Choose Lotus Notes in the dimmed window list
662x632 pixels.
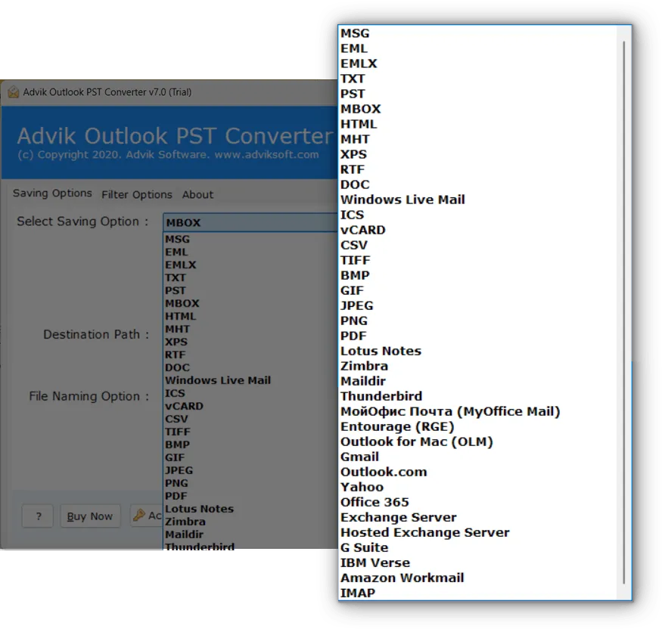pyautogui.click(x=199, y=510)
